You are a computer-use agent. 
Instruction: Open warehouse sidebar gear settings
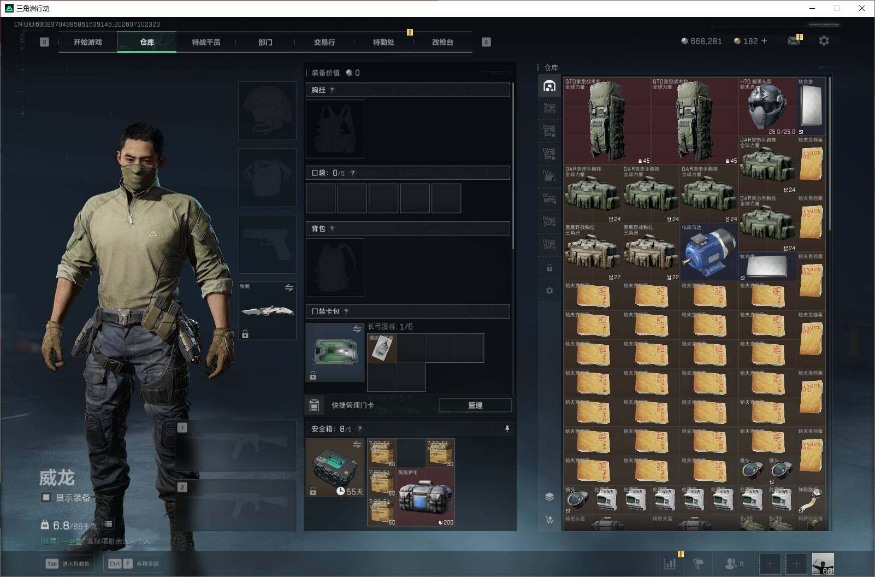pyautogui.click(x=549, y=291)
